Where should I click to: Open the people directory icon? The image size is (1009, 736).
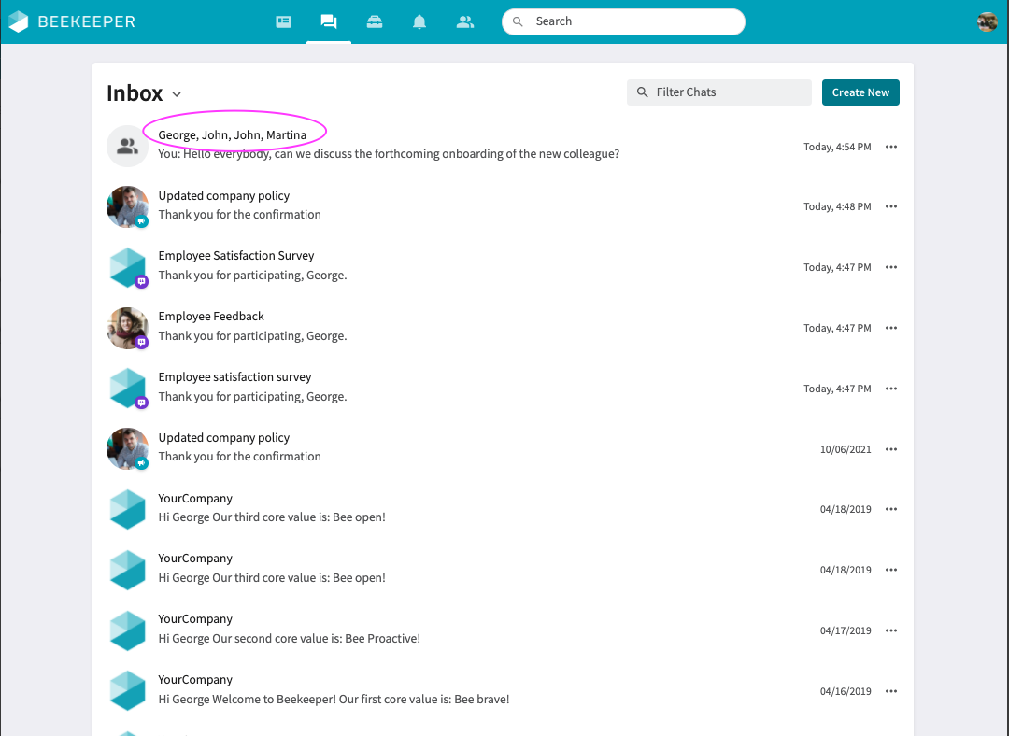point(464,21)
